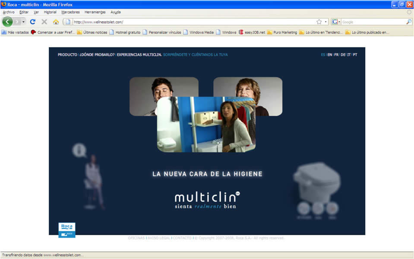Open the Lo último publicado en... bookmark
Viewport: 414px width, 259px height.
[367, 32]
